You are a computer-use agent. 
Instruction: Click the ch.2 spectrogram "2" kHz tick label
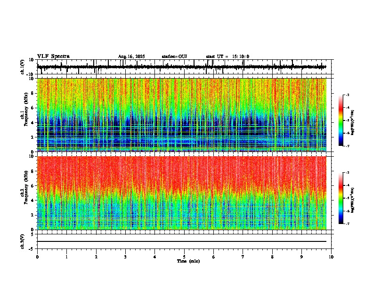(x=33, y=215)
